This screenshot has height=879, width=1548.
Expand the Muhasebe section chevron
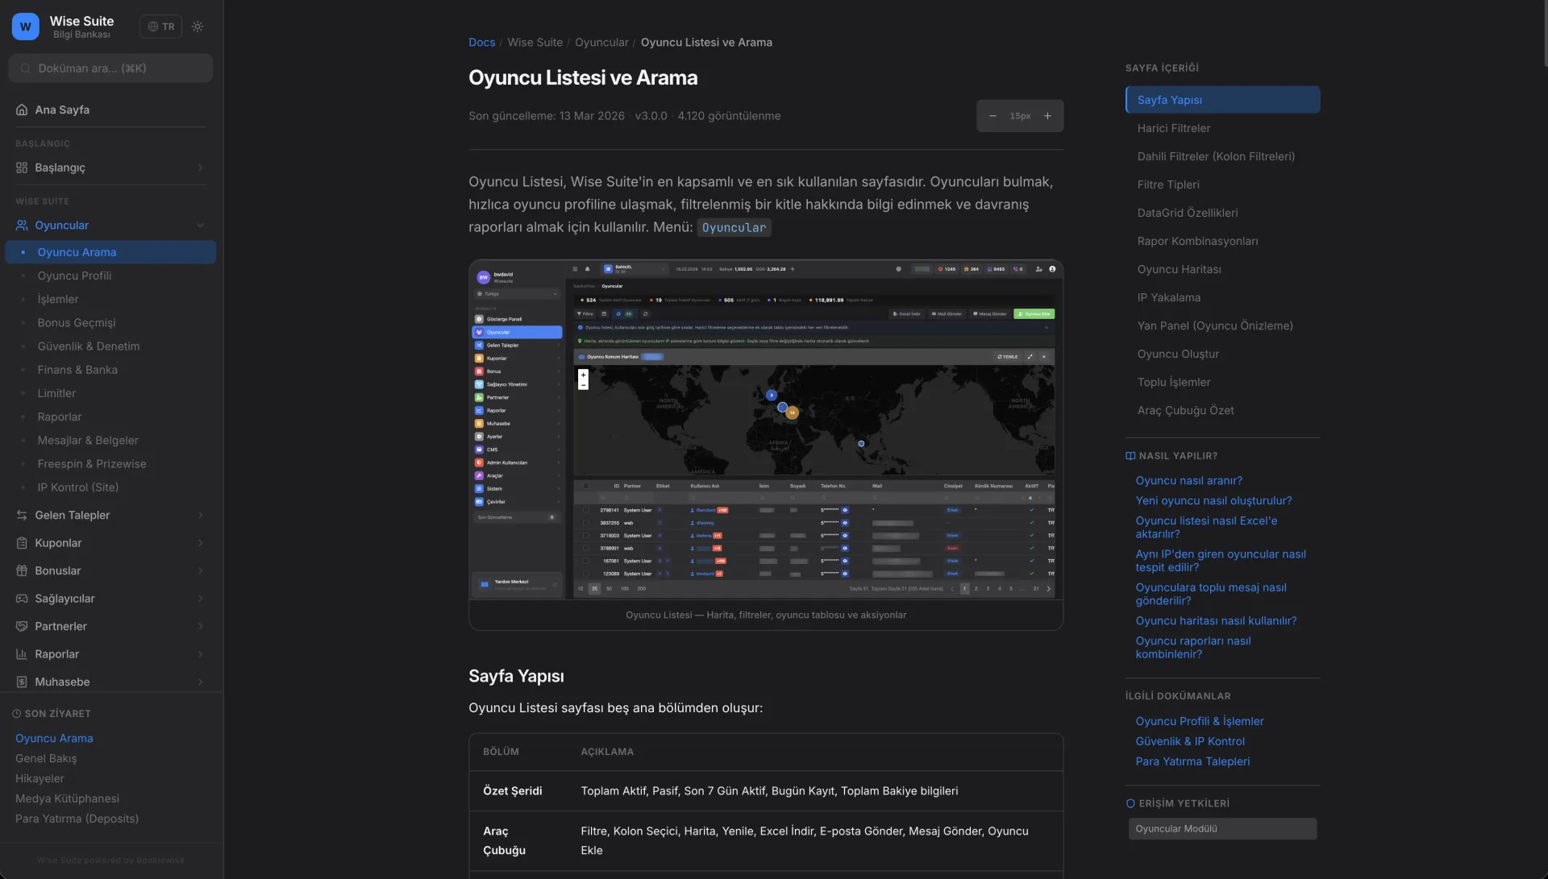(200, 682)
